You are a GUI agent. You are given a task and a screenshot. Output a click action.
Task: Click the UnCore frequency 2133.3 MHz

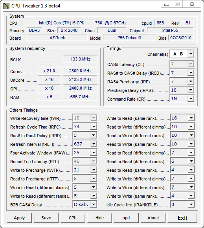pyautogui.click(x=80, y=79)
